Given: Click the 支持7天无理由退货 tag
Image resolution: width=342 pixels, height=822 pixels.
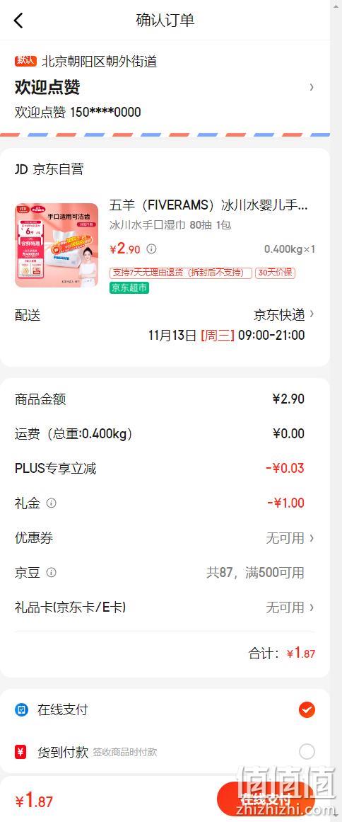Looking at the screenshot, I should 180,273.
